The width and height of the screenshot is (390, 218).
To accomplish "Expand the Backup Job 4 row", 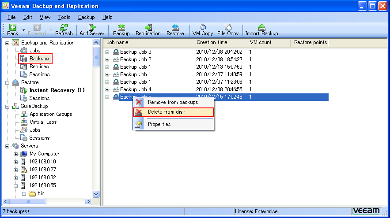I will [x=107, y=89].
